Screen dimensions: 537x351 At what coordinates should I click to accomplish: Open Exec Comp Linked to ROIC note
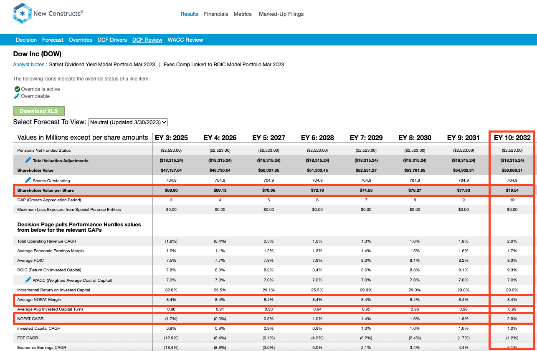coord(224,65)
